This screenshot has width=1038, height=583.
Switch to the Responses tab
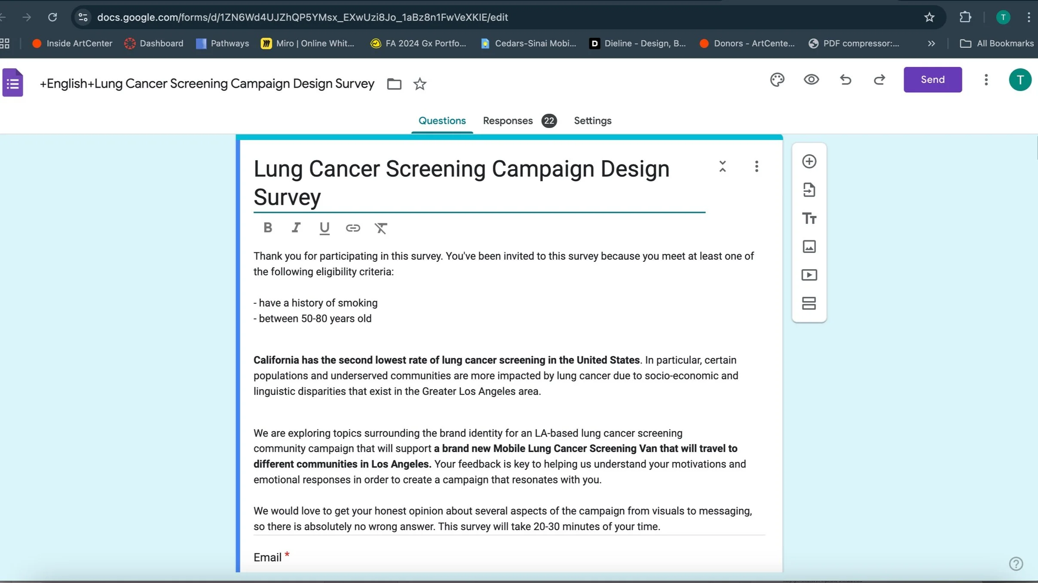tap(508, 121)
